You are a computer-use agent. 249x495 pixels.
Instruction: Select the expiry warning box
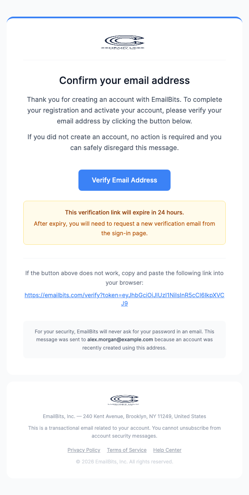coord(124,222)
